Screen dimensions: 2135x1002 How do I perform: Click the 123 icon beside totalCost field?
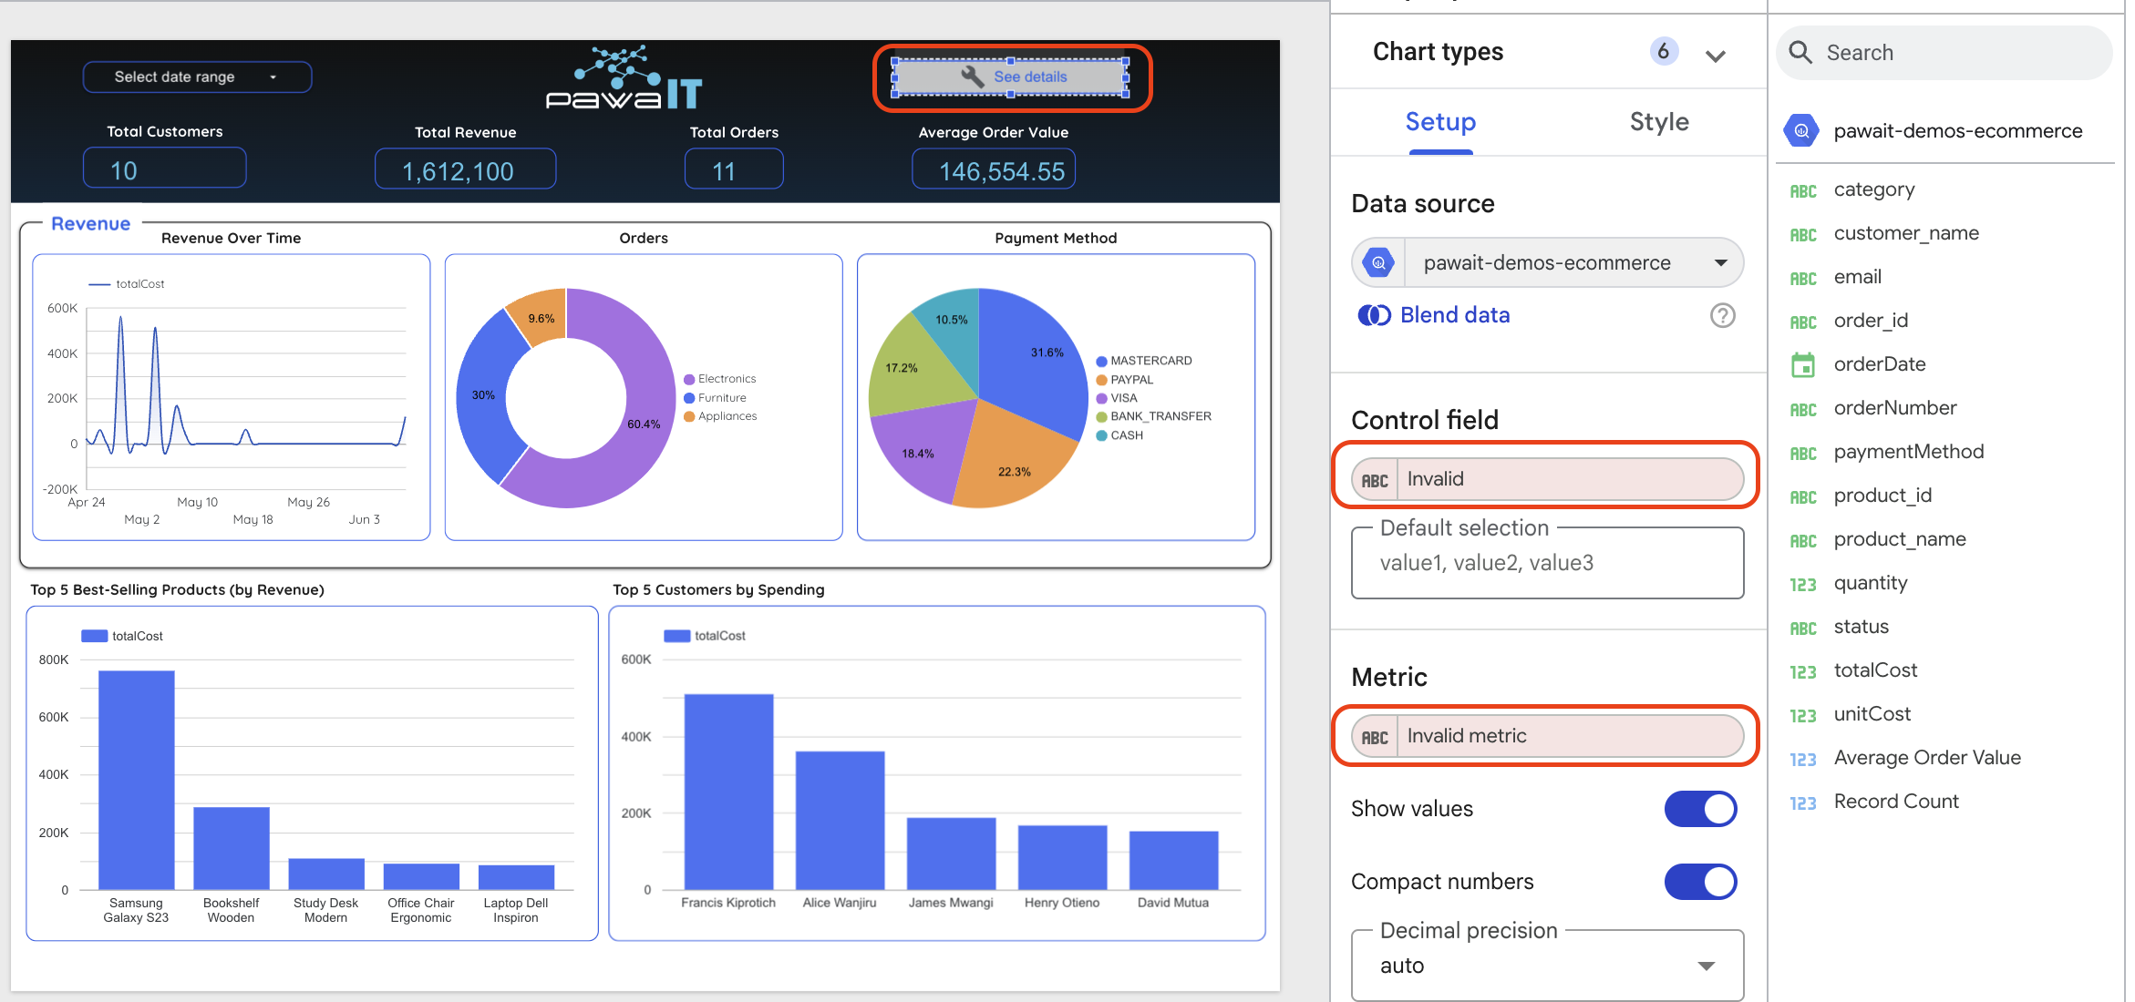tap(1803, 671)
